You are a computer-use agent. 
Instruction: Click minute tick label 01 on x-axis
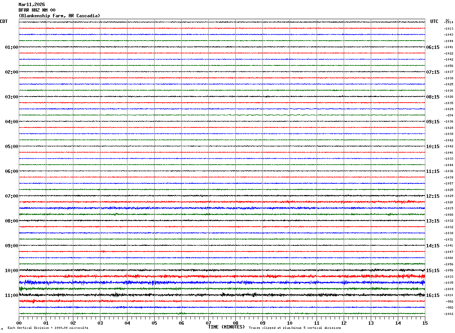(46, 323)
